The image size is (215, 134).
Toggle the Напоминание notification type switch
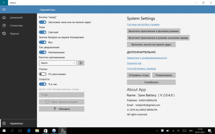coord(43,52)
